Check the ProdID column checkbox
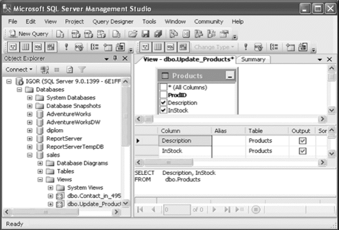Screen dimensions: 339x230 163,95
